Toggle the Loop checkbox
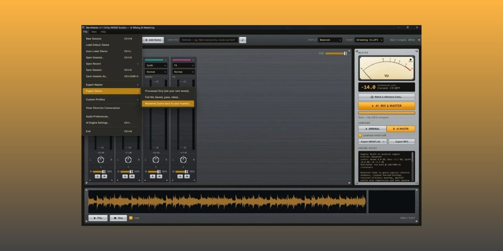The image size is (503, 251). tap(131, 218)
